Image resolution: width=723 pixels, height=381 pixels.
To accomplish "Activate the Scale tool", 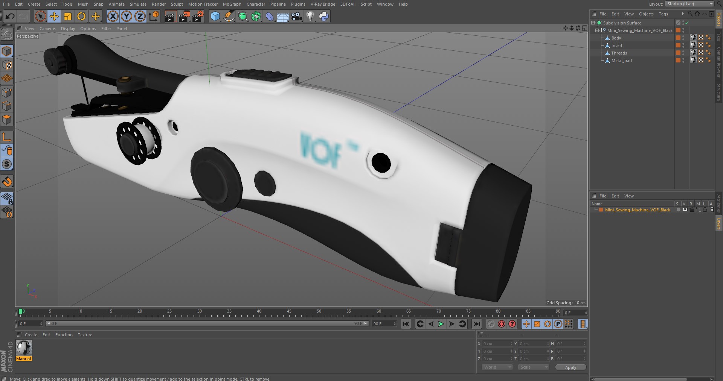I will click(68, 16).
